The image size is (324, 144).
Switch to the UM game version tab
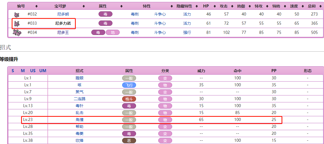click(43, 71)
